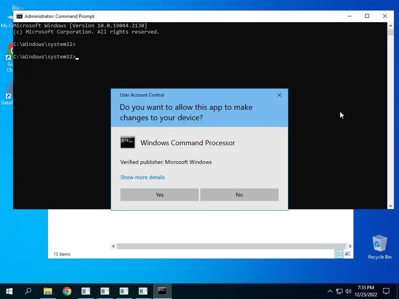Close the Administrator Command Prompt window
The height and width of the screenshot is (299, 399).
(385, 16)
